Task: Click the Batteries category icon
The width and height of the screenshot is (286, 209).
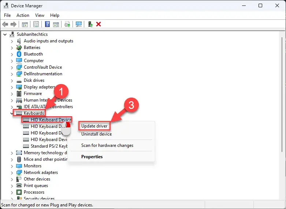Action: (x=19, y=47)
